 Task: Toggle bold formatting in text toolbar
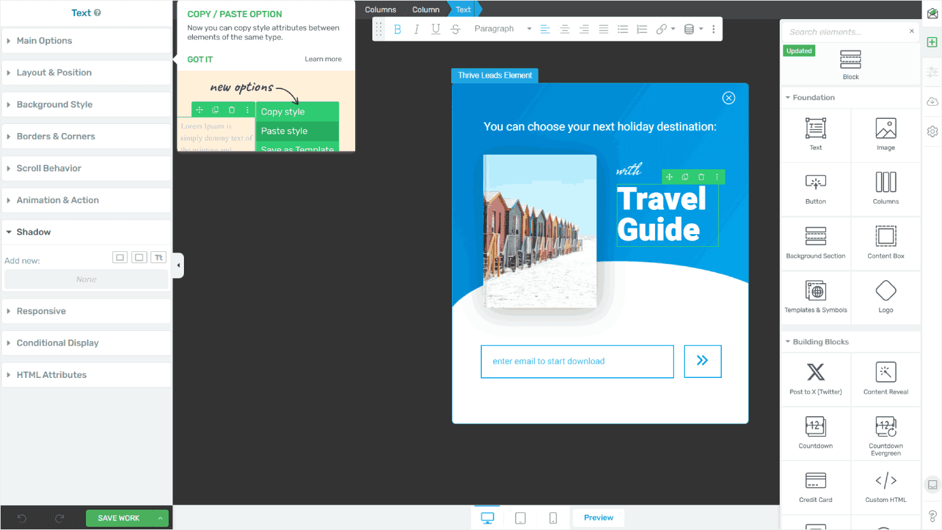(x=397, y=29)
